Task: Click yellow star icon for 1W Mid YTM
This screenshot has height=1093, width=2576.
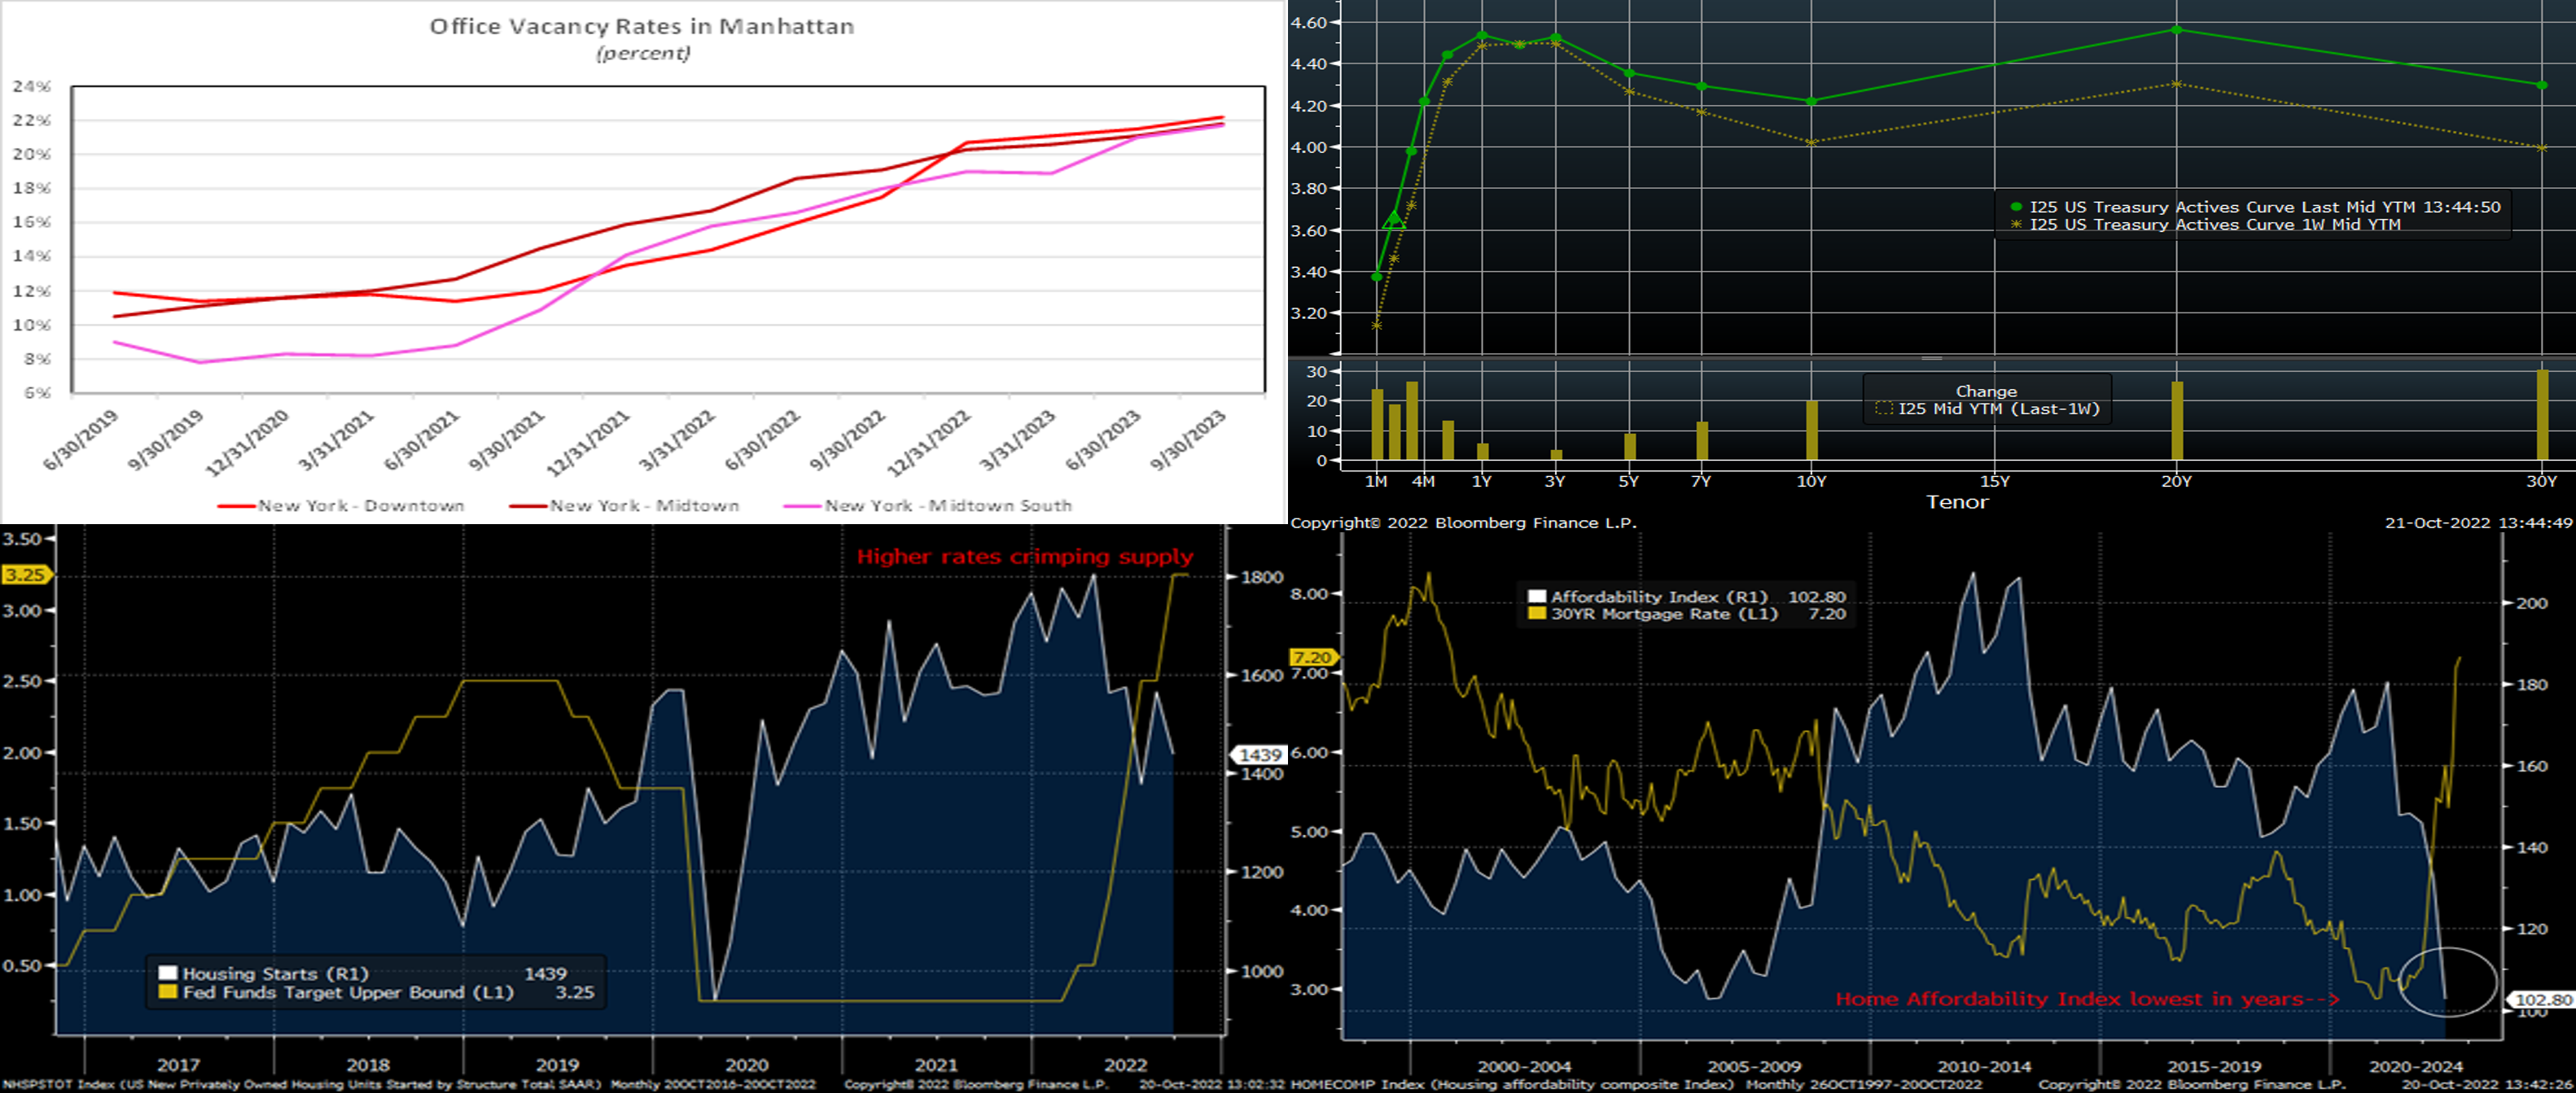Action: (x=2016, y=225)
